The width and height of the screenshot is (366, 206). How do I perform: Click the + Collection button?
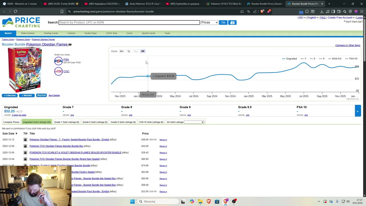[10, 95]
